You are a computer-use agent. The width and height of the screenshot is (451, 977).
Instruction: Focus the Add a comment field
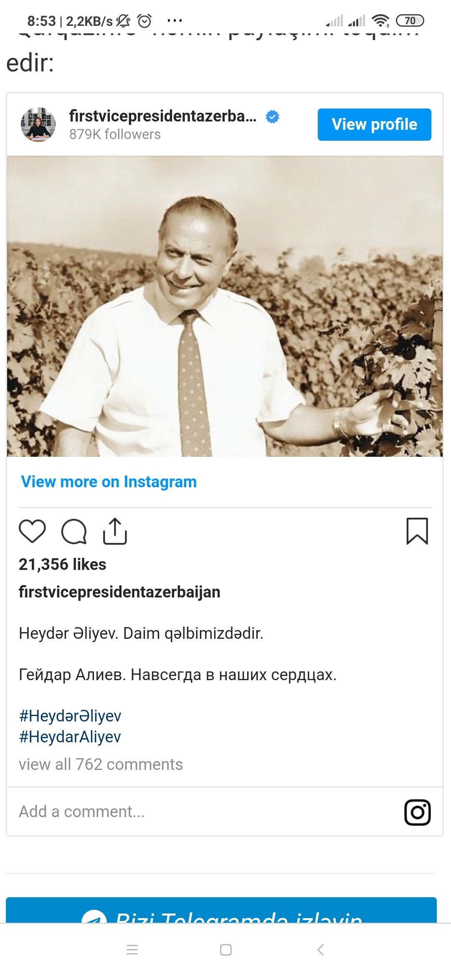click(205, 811)
